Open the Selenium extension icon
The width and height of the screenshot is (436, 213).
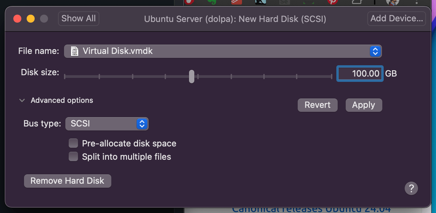click(284, 2)
